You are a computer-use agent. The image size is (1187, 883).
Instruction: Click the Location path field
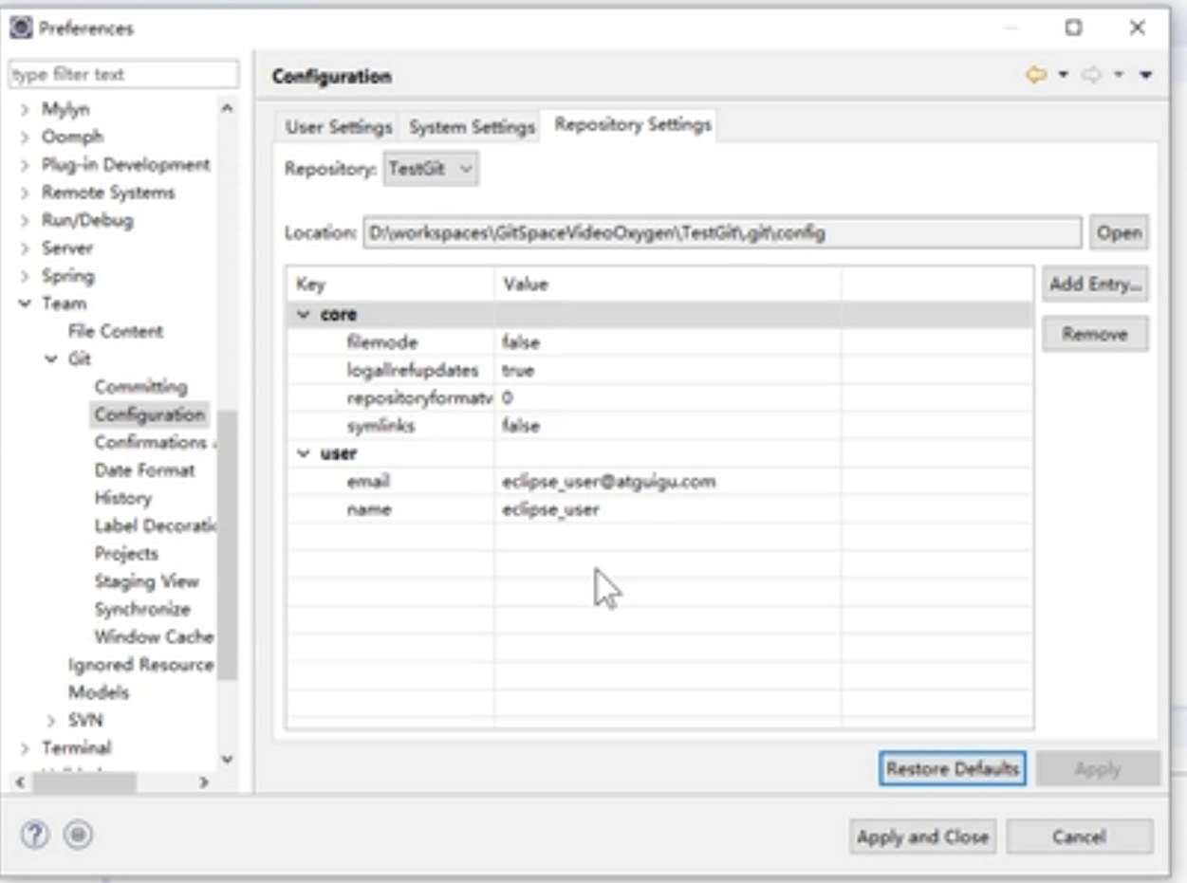[721, 232]
